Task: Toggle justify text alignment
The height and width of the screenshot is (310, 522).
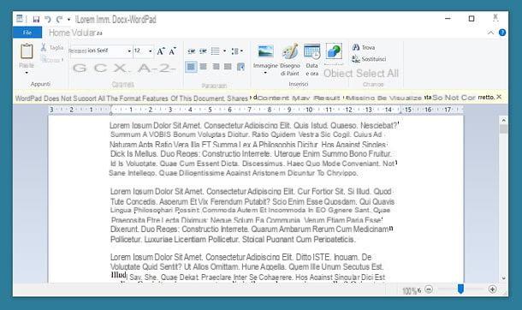Action: point(228,67)
